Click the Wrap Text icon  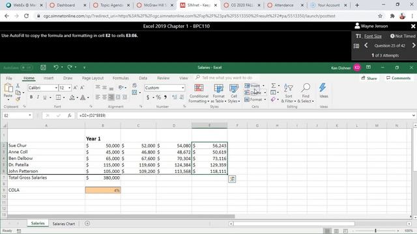[135, 85]
